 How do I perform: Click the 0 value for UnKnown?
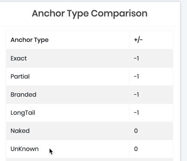point(136,149)
